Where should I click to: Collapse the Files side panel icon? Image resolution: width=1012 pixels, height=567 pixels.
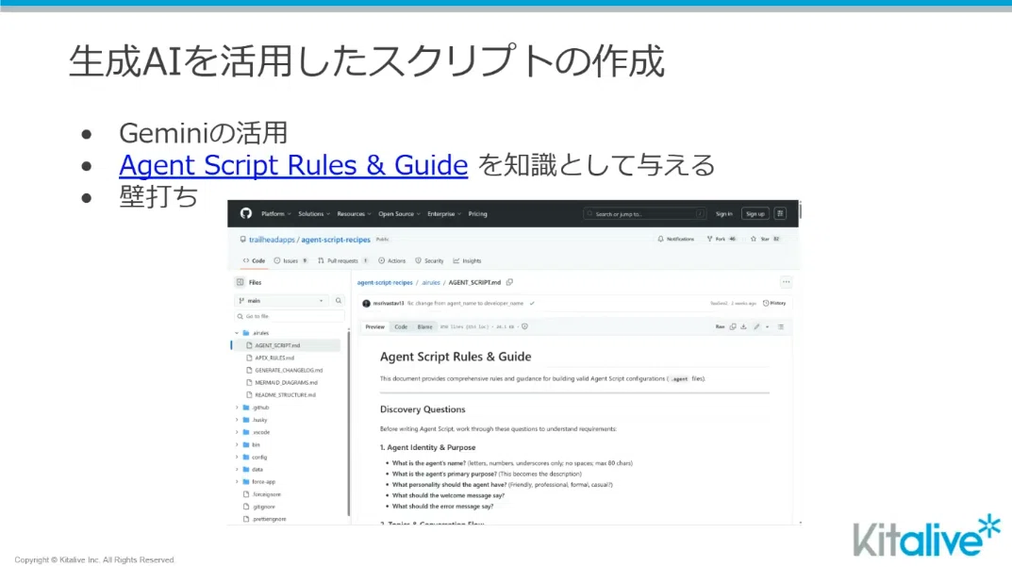click(241, 282)
